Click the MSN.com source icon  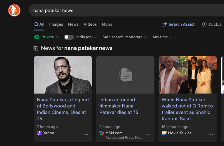pos(102,133)
